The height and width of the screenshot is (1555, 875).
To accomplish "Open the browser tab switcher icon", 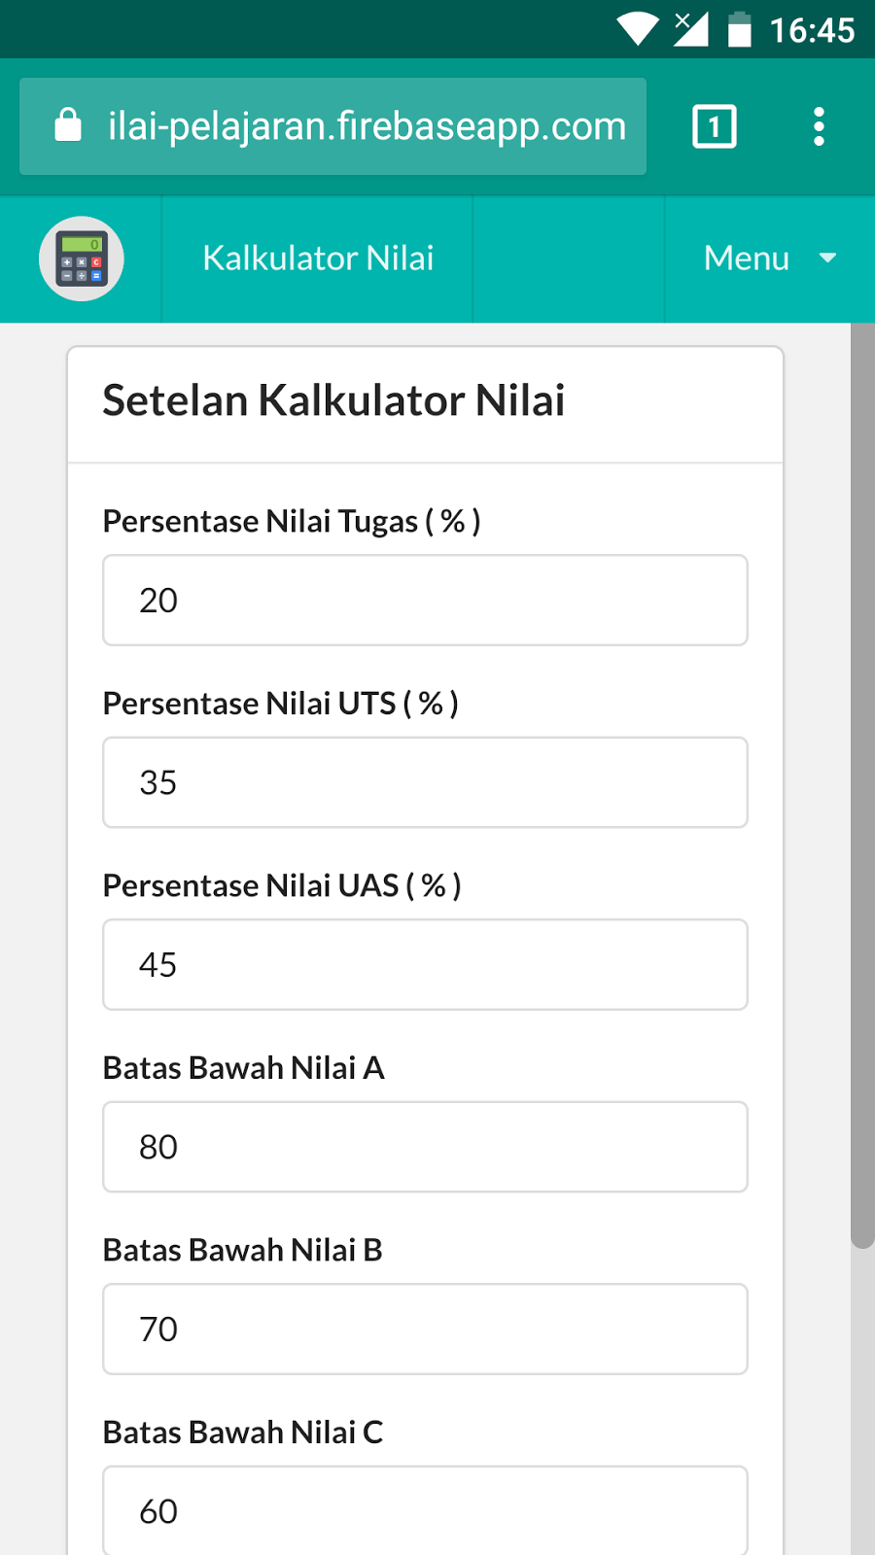I will (x=715, y=126).
